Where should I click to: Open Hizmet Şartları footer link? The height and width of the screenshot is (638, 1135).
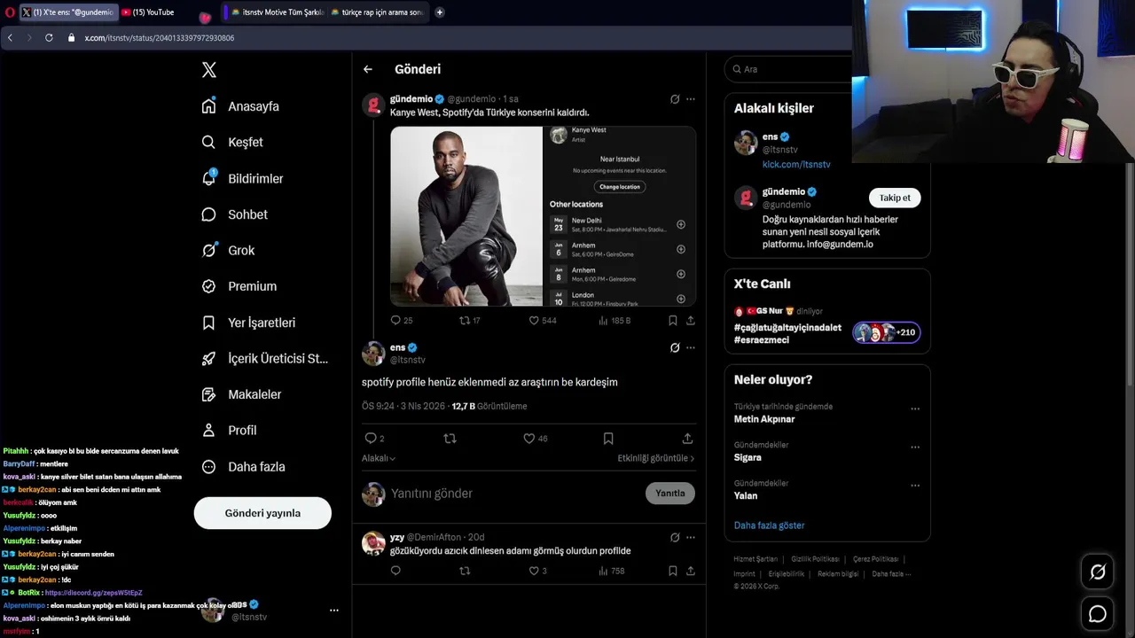click(x=755, y=559)
